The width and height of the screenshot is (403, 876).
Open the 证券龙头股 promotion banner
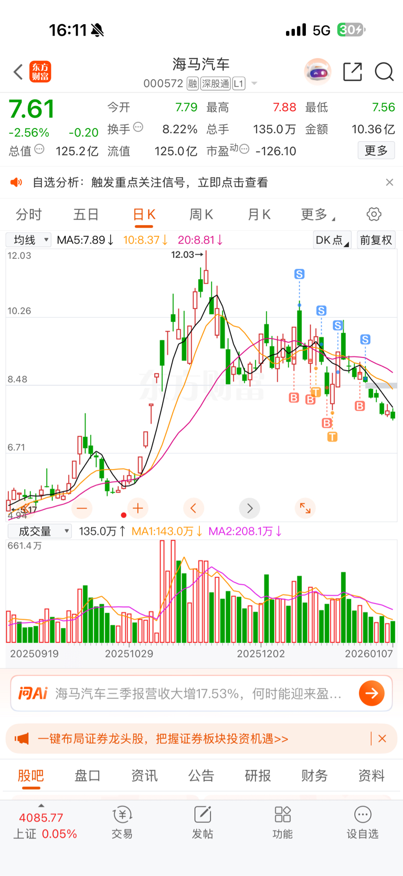click(x=163, y=739)
